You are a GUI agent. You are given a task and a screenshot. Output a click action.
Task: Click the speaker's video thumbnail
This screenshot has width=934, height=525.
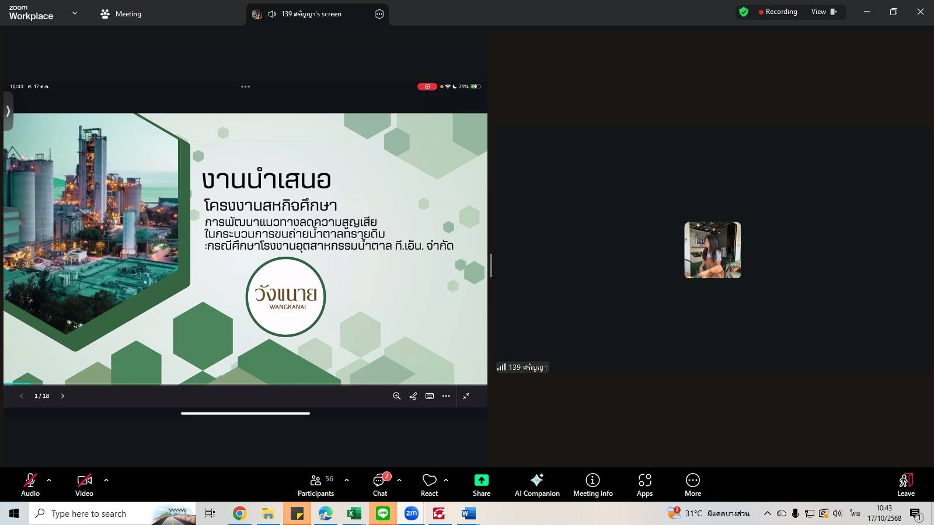pos(712,250)
